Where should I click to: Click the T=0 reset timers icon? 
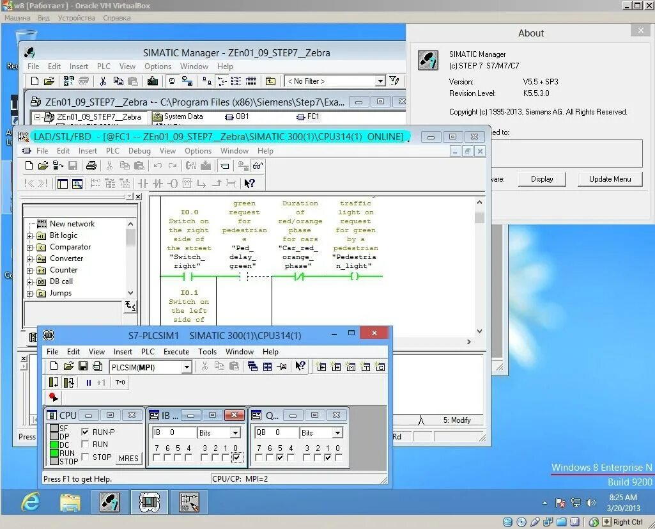[120, 383]
